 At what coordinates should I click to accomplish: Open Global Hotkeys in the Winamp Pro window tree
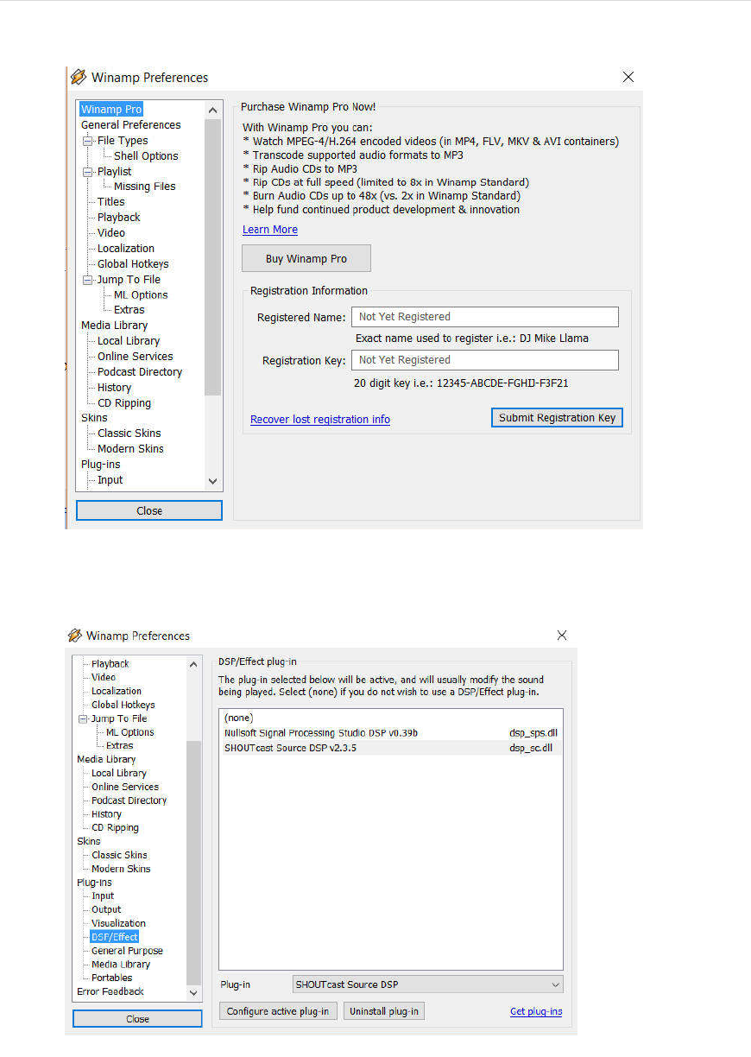(x=133, y=264)
